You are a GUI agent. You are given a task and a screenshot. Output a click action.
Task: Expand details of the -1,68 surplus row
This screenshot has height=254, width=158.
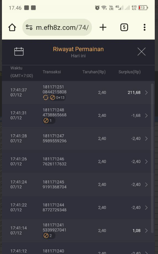coord(146,116)
